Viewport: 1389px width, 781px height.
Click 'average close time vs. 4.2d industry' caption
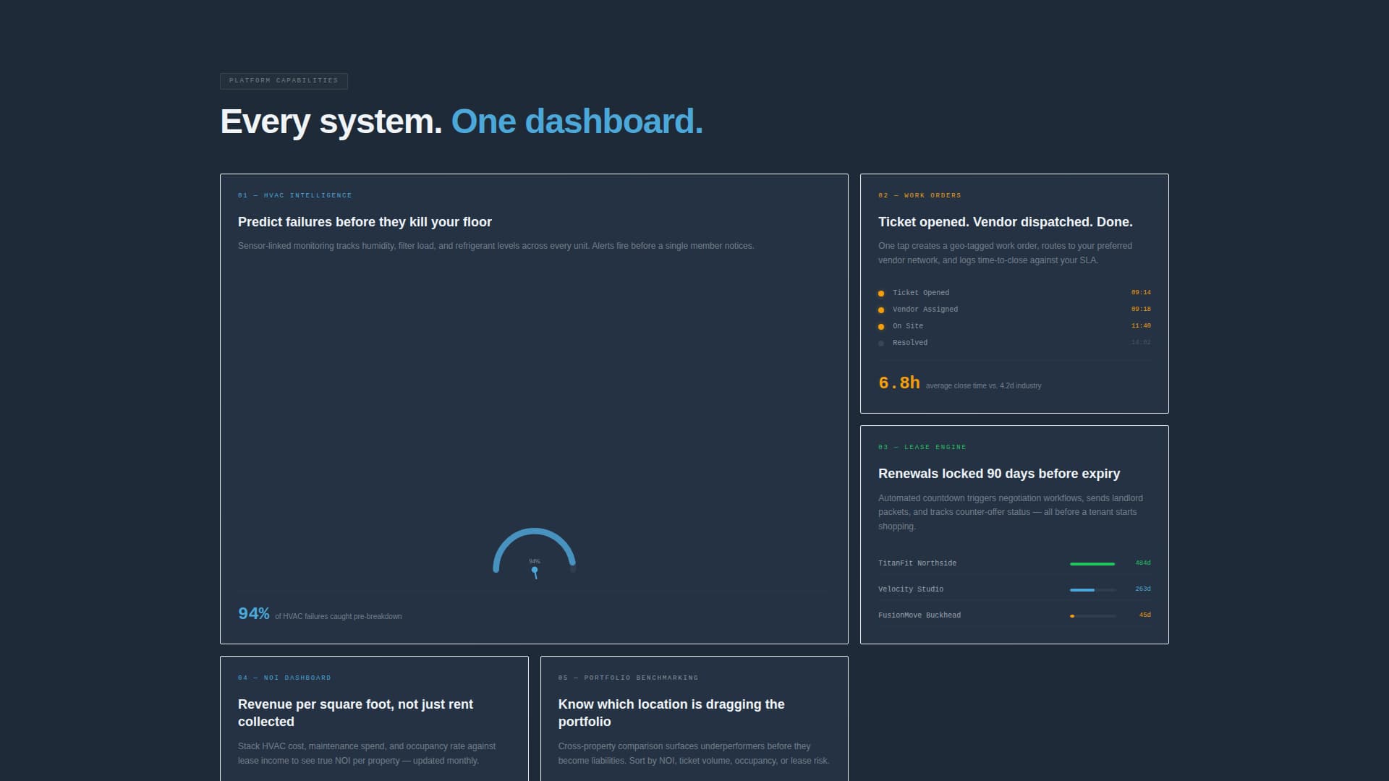pyautogui.click(x=983, y=386)
